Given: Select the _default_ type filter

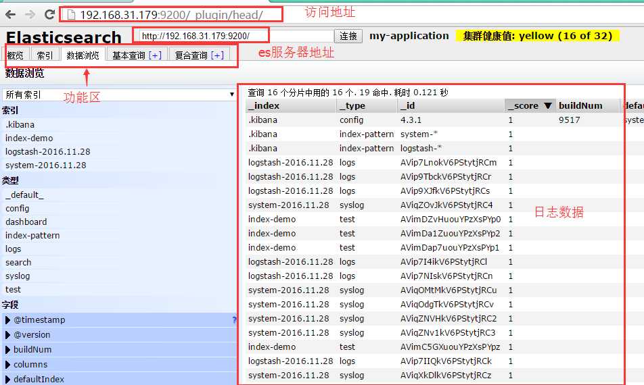Looking at the screenshot, I should click(x=24, y=195).
